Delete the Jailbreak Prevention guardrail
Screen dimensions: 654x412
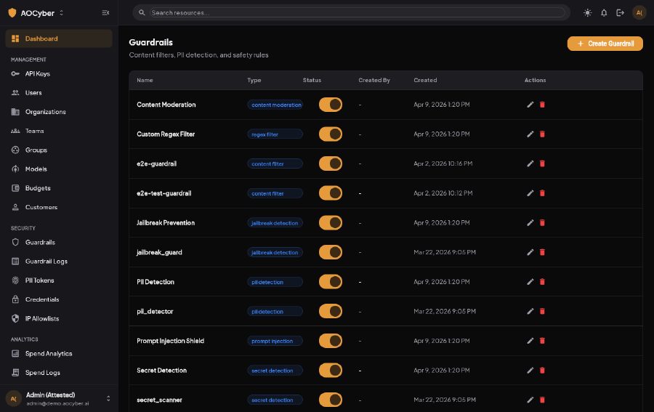tap(542, 222)
